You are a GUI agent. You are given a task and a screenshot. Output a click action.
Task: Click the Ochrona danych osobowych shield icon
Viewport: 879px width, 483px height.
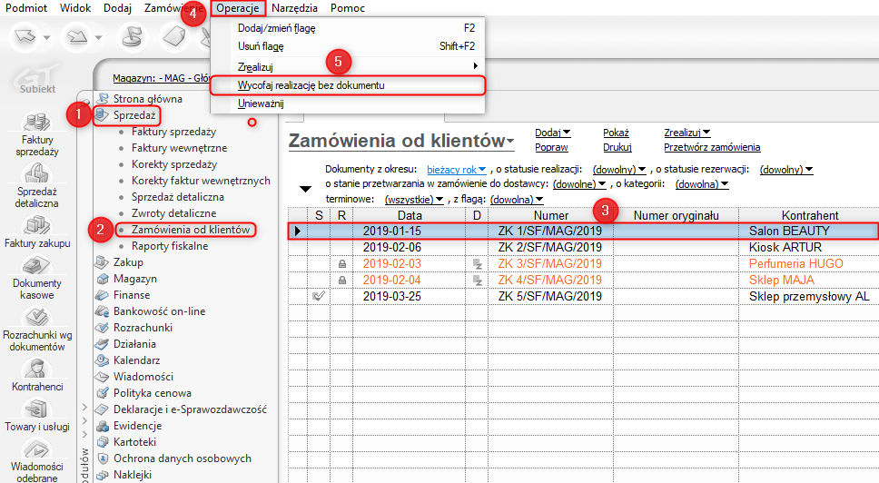click(102, 458)
